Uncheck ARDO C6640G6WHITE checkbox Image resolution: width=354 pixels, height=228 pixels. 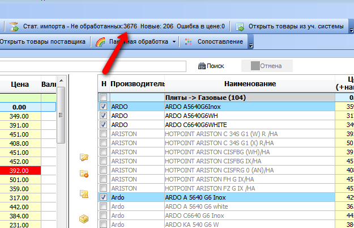104,125
